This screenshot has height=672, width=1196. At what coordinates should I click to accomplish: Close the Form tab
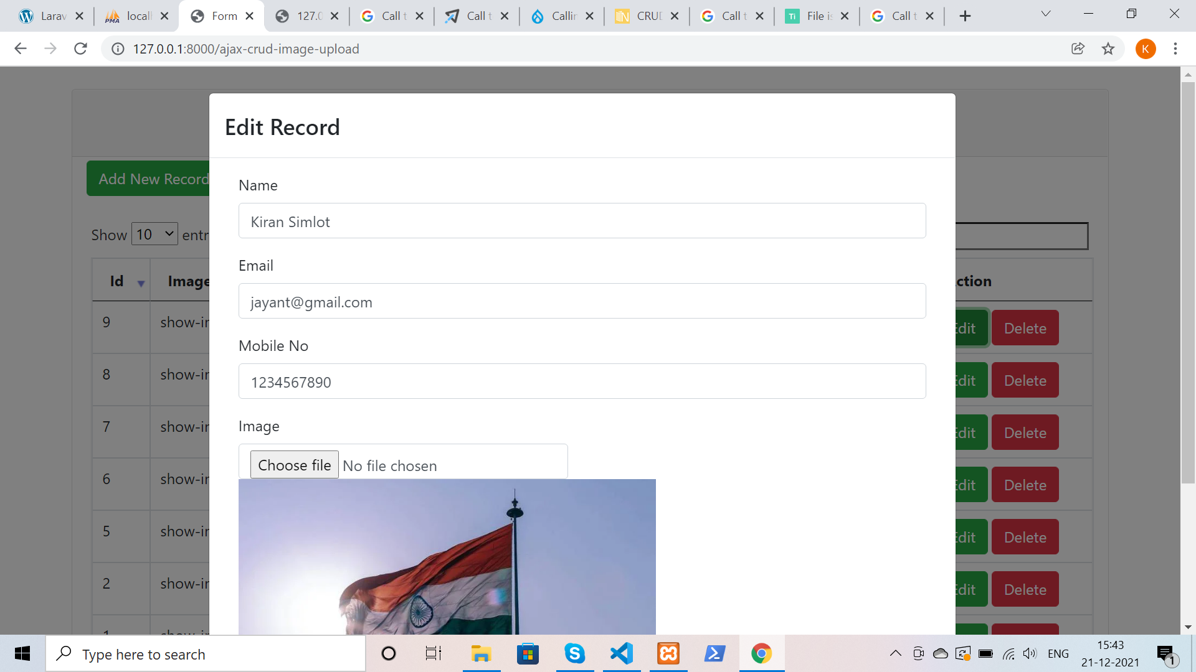coord(250,16)
